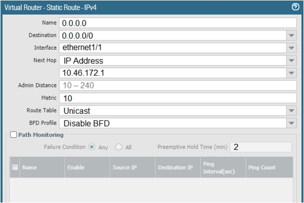This screenshot has height=203, width=304.
Task: Open the 10.46.172.1 address dropdown arrow
Action: [x=291, y=73]
